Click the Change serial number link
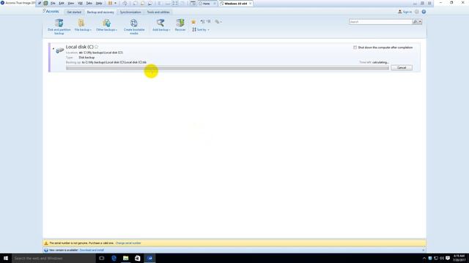The height and width of the screenshot is (263, 469). [x=128, y=243]
